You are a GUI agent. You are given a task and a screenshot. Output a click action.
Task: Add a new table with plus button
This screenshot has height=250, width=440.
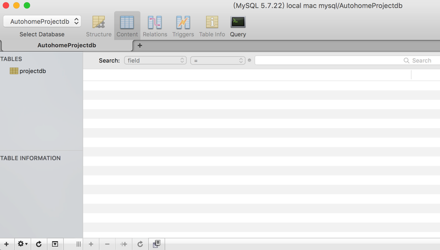(6, 244)
